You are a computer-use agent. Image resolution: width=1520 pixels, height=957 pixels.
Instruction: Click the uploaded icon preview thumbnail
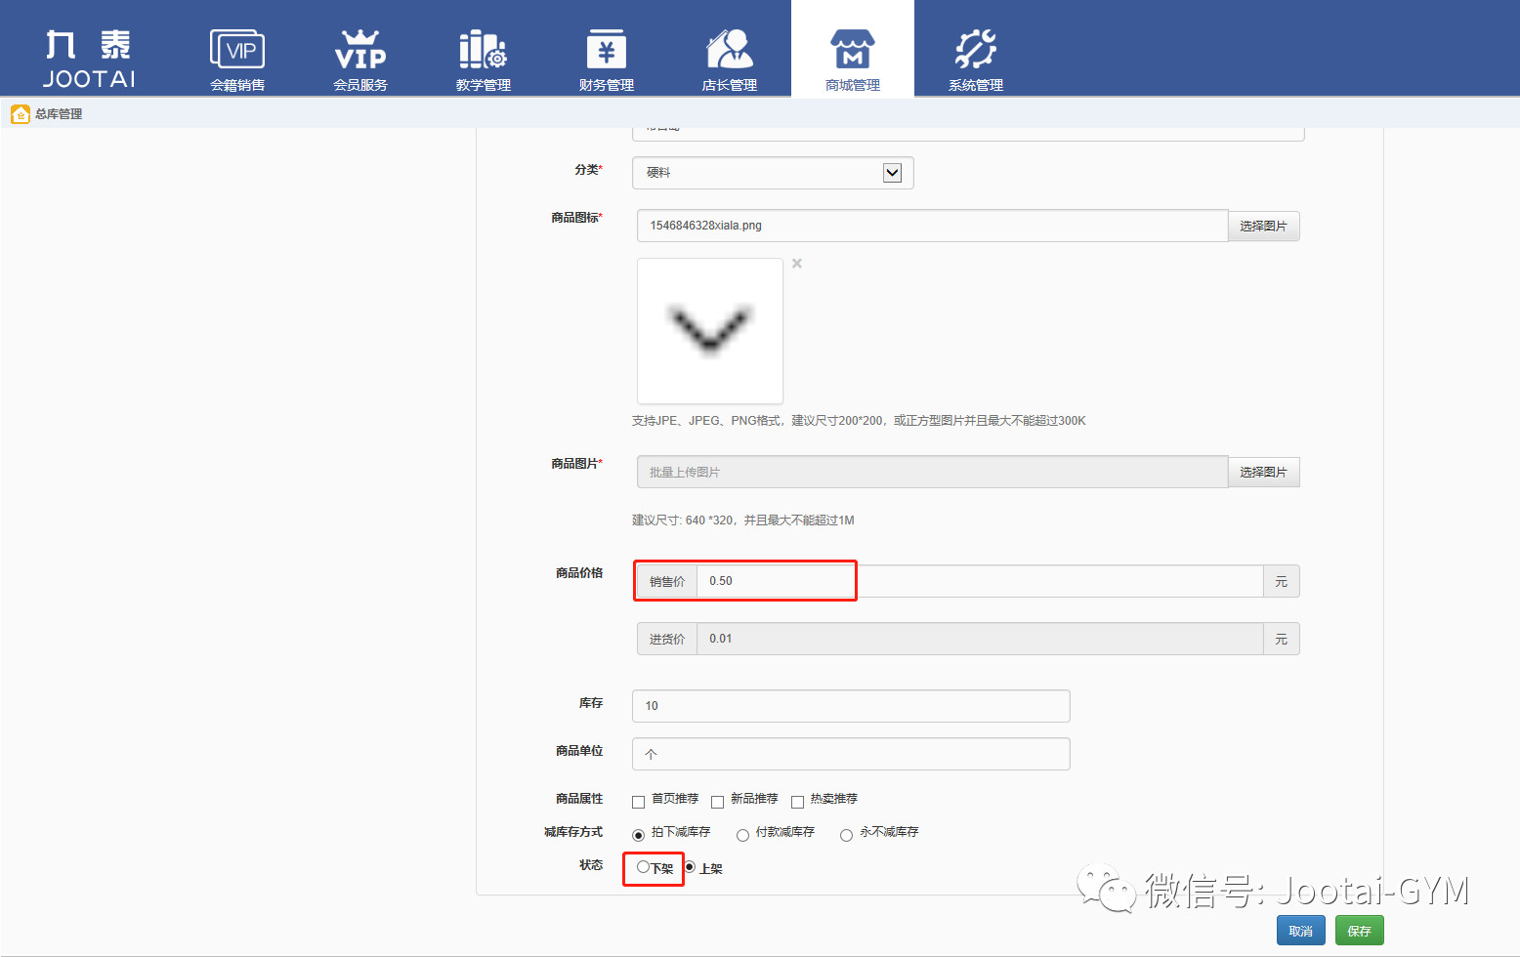coord(710,331)
